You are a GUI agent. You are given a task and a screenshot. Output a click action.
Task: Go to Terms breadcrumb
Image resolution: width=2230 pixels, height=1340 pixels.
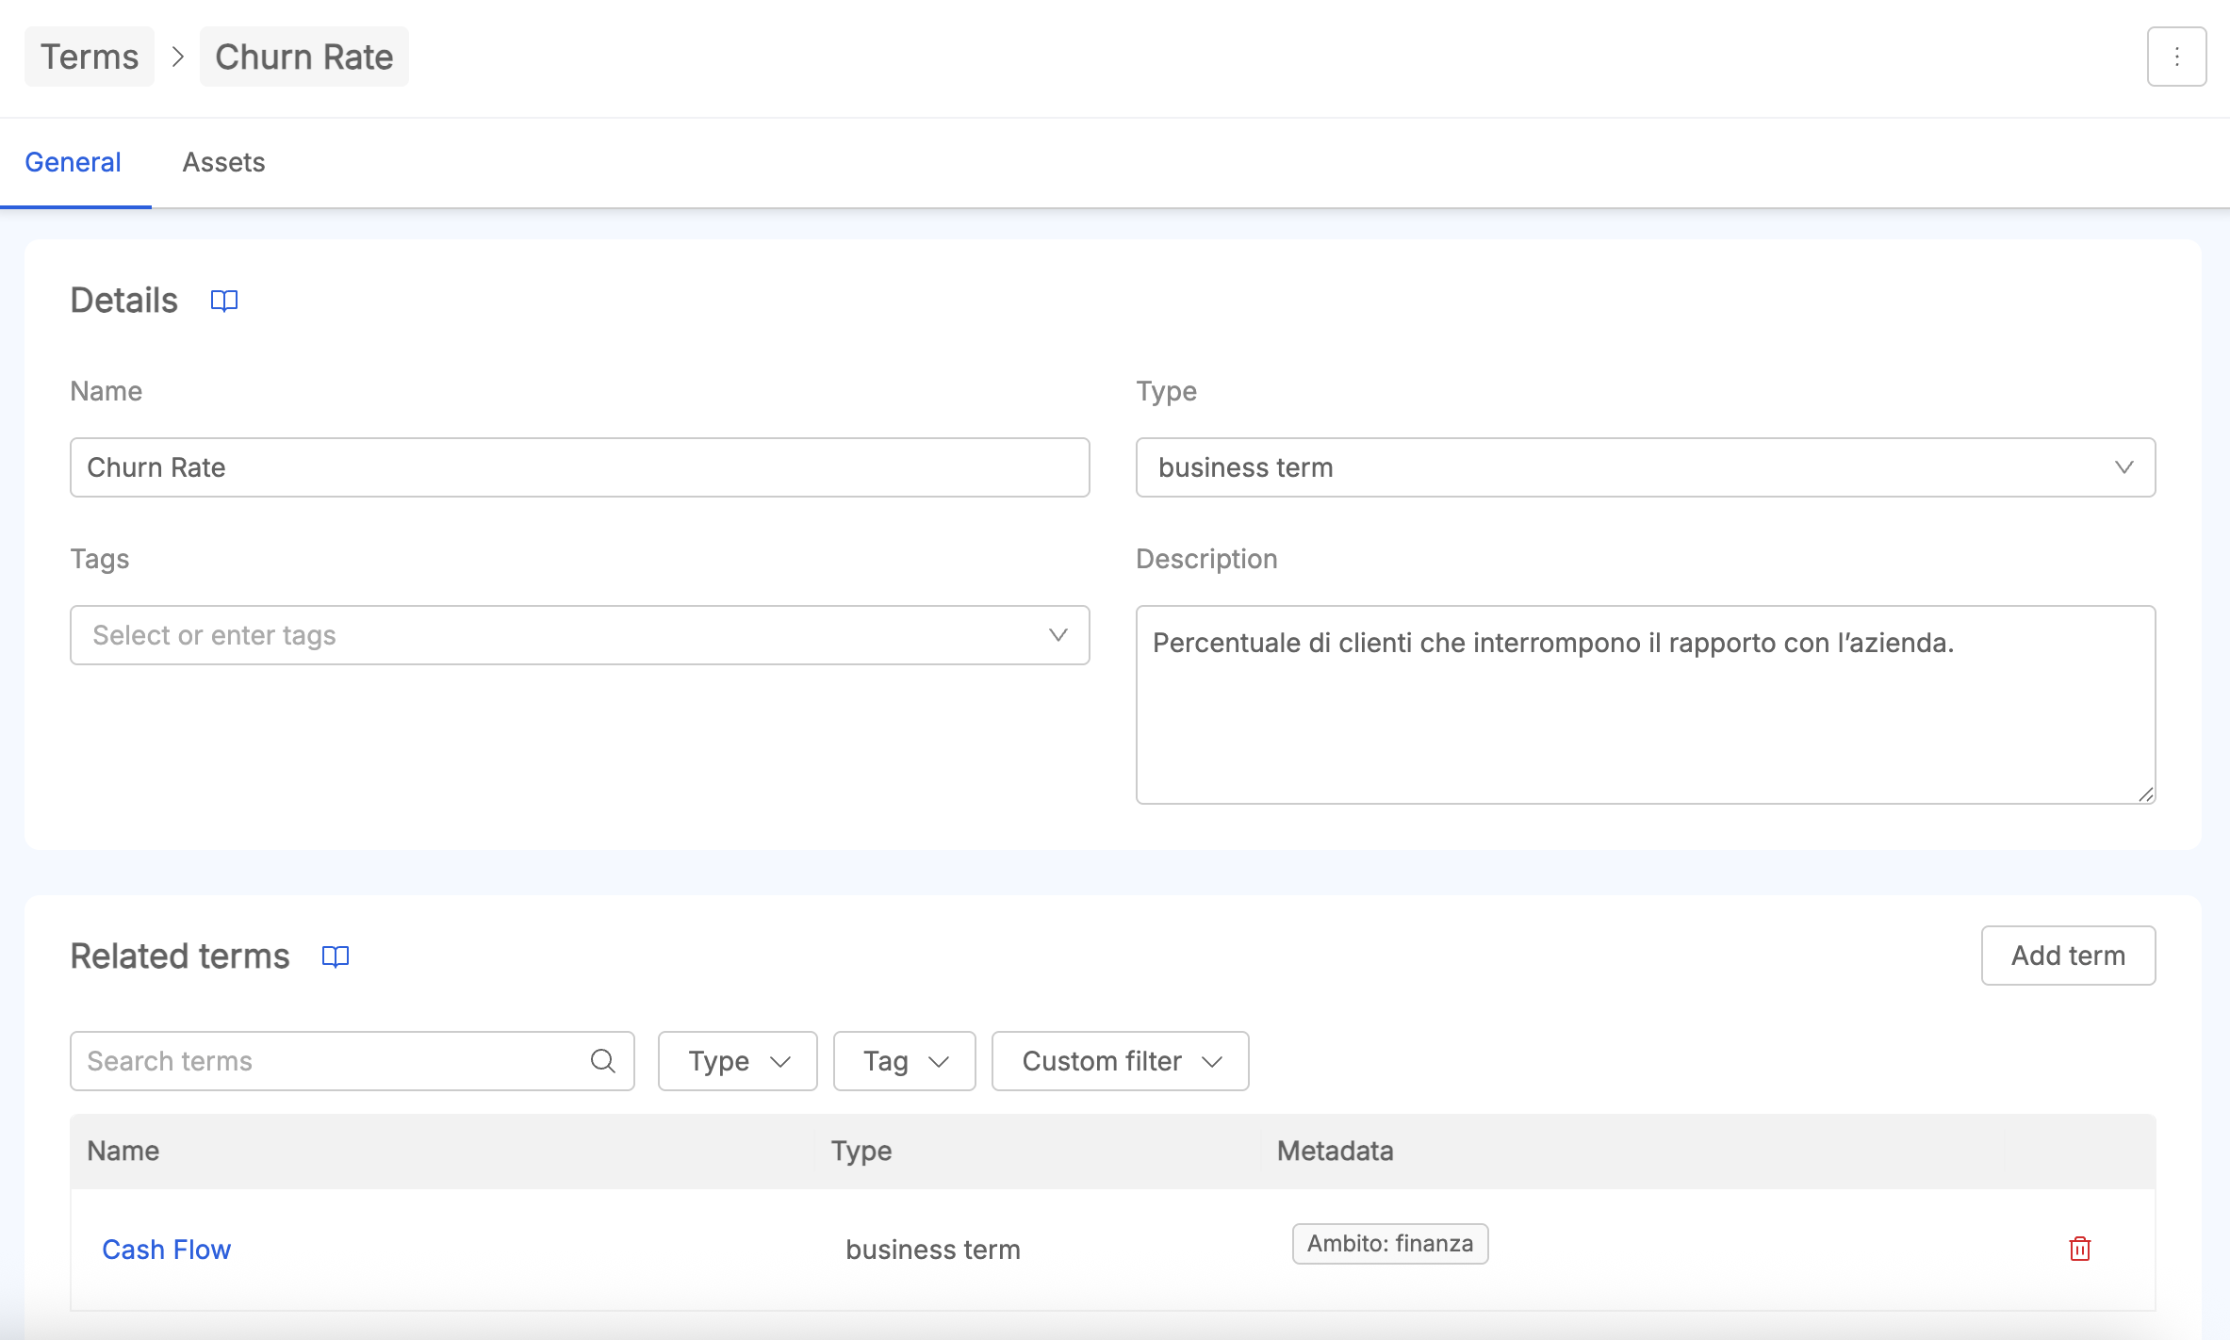pyautogui.click(x=90, y=57)
